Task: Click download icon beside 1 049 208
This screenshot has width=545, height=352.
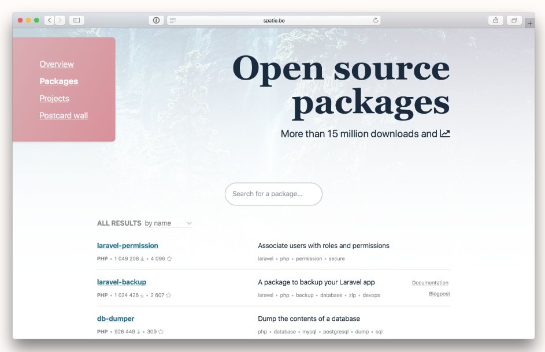Action: 142,259
